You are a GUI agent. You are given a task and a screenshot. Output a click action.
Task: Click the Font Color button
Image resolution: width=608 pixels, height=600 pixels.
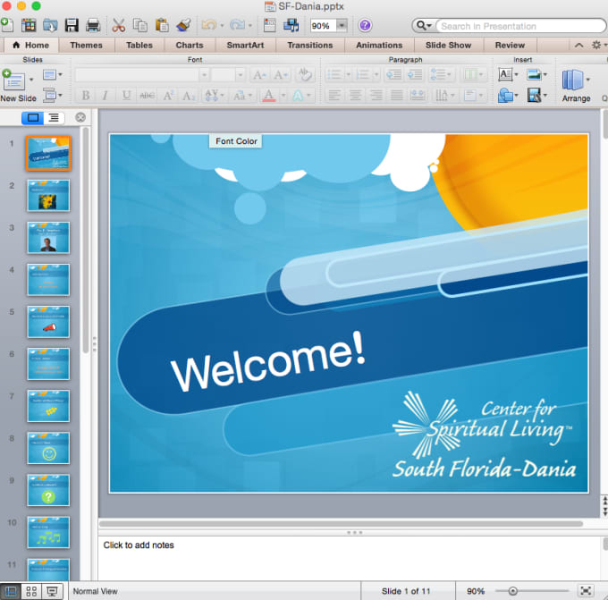[269, 95]
